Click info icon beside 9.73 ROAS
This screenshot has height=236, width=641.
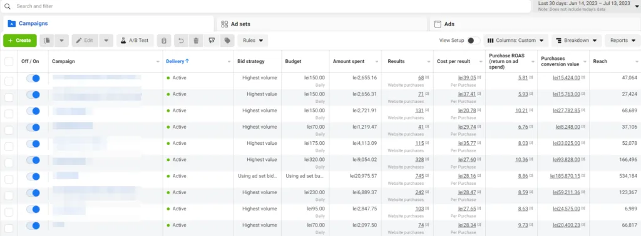pos(531,225)
